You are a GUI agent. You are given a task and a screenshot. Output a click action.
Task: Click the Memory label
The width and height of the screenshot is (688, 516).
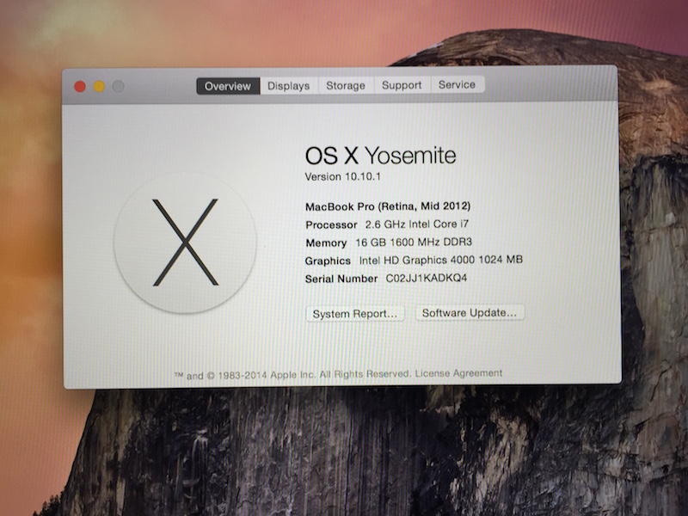(x=326, y=243)
